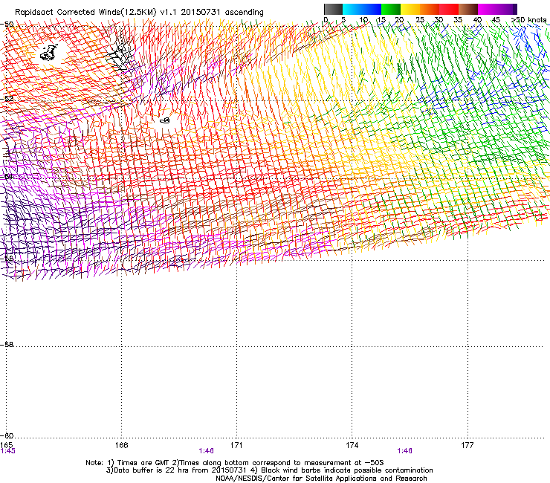Click the NOAA/NESDIS credit line
Image resolution: width=550 pixels, height=483 pixels.
click(321, 479)
